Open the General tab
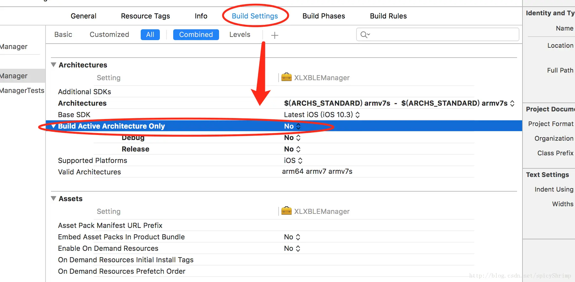 pyautogui.click(x=83, y=16)
